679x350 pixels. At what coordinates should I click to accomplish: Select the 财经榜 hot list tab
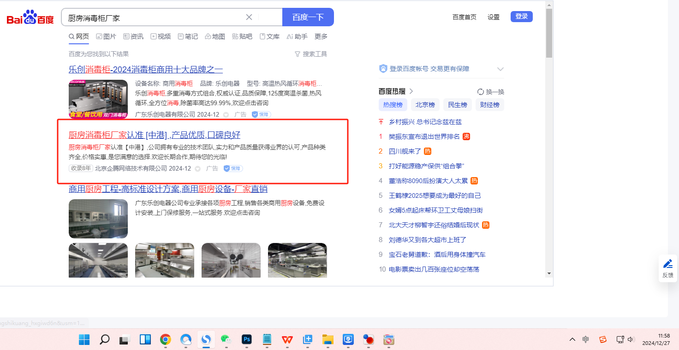pyautogui.click(x=490, y=105)
